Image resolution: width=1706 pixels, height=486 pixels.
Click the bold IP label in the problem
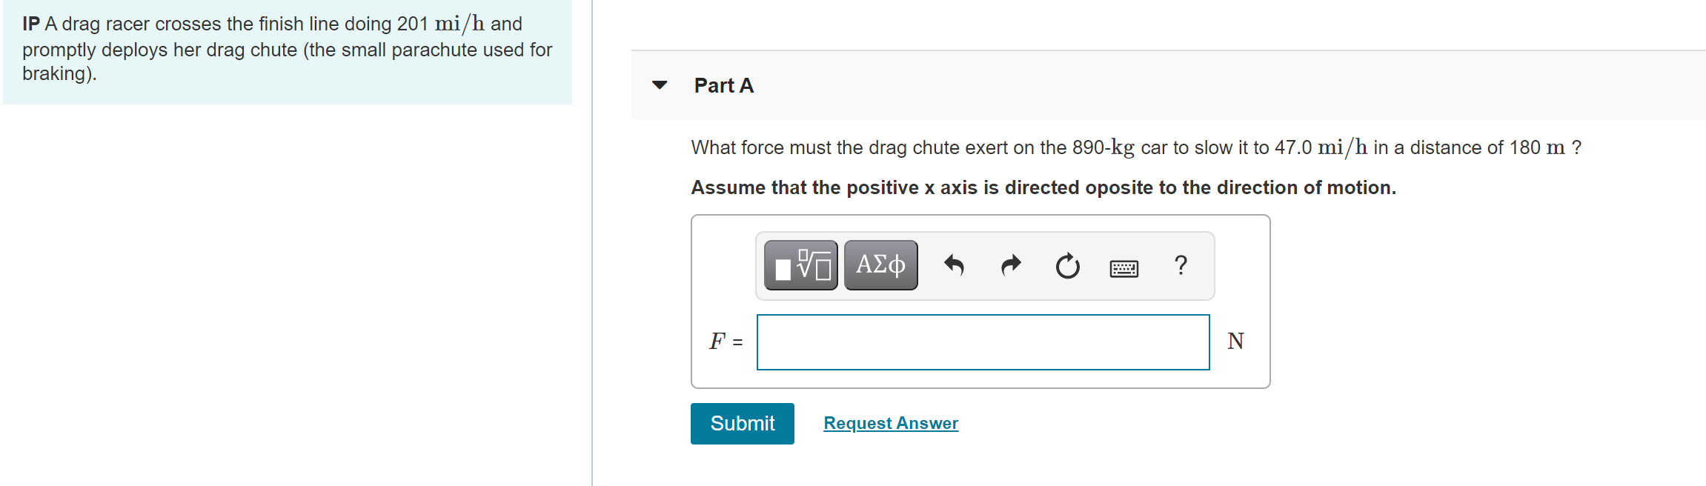(x=30, y=24)
